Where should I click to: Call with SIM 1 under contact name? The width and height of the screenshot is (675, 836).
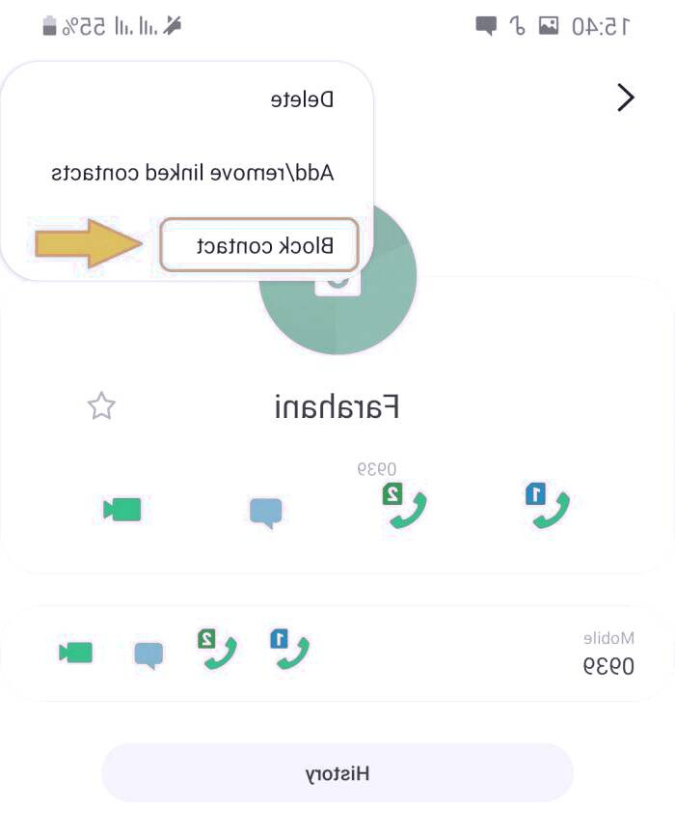click(x=548, y=506)
